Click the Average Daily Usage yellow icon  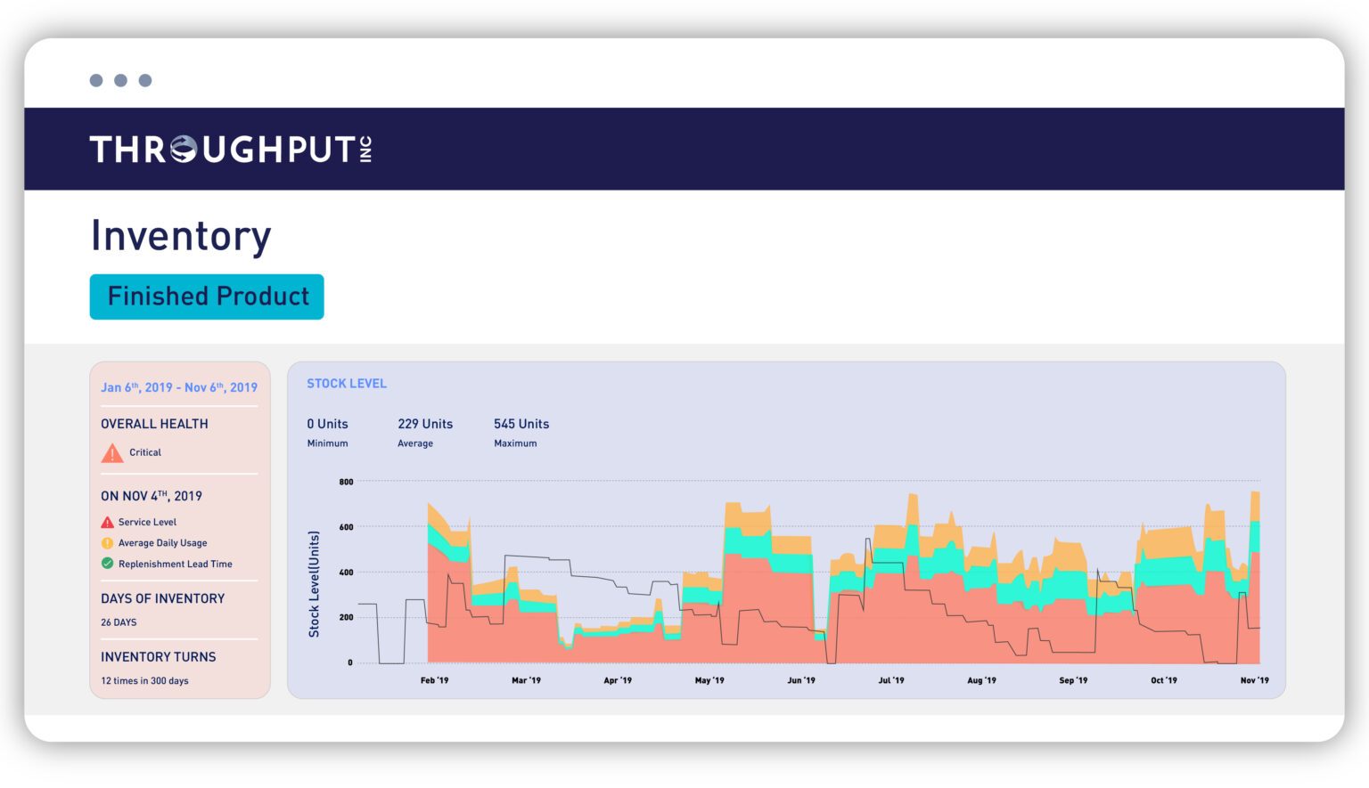click(107, 543)
